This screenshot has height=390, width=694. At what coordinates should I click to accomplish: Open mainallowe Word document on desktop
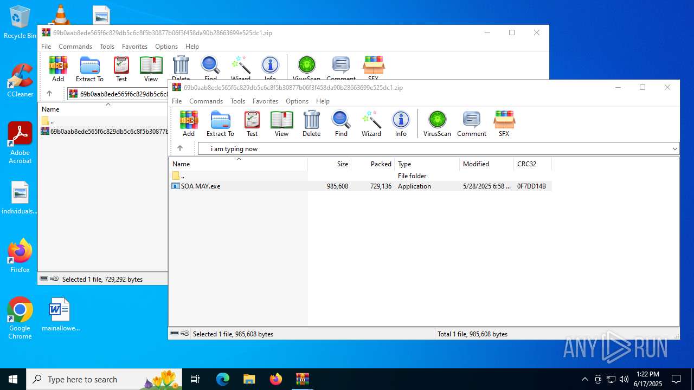tap(61, 315)
